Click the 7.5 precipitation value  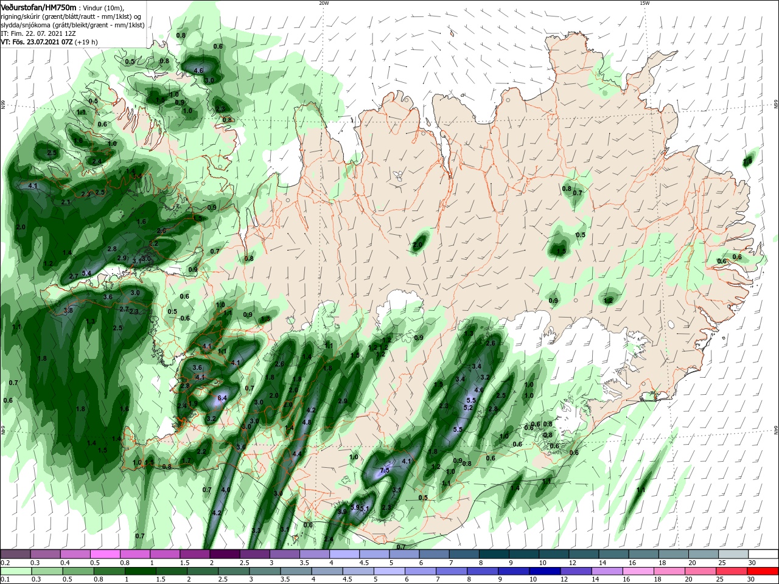tap(384, 471)
